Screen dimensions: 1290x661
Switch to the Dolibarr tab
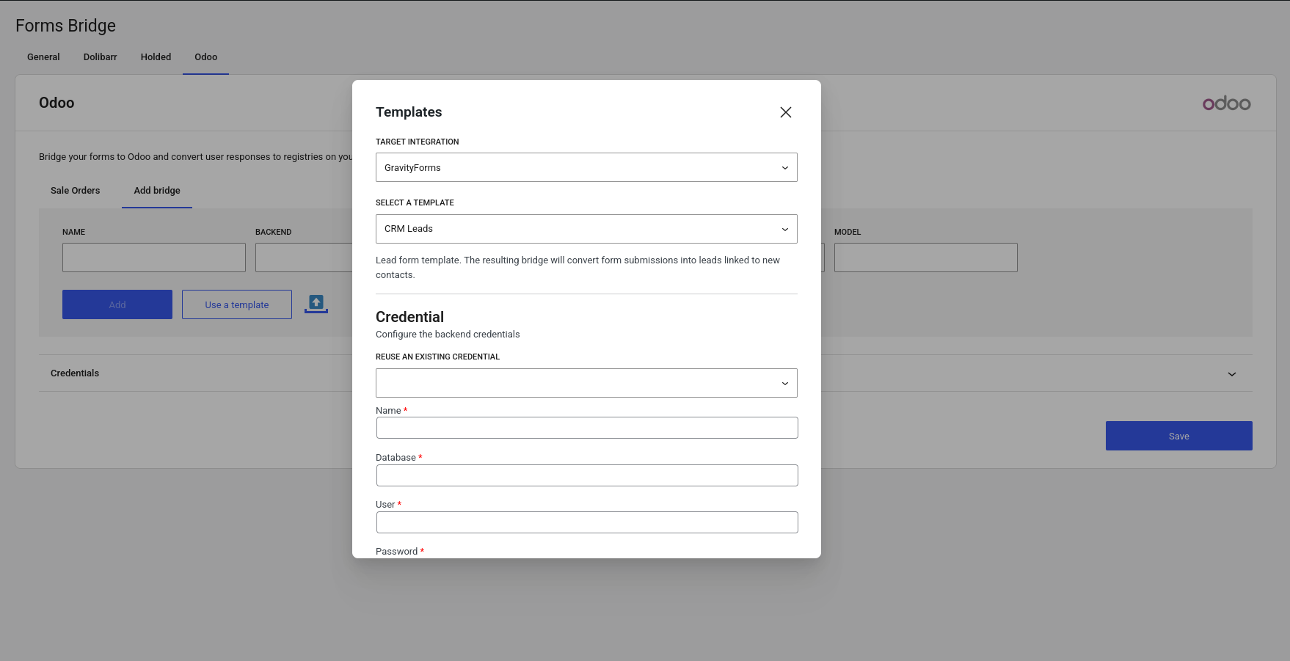pos(101,57)
